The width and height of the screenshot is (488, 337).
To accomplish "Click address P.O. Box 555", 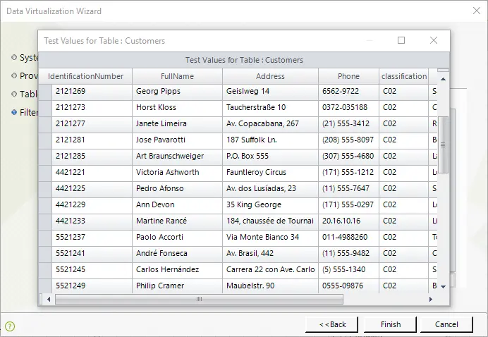I will click(270, 157).
